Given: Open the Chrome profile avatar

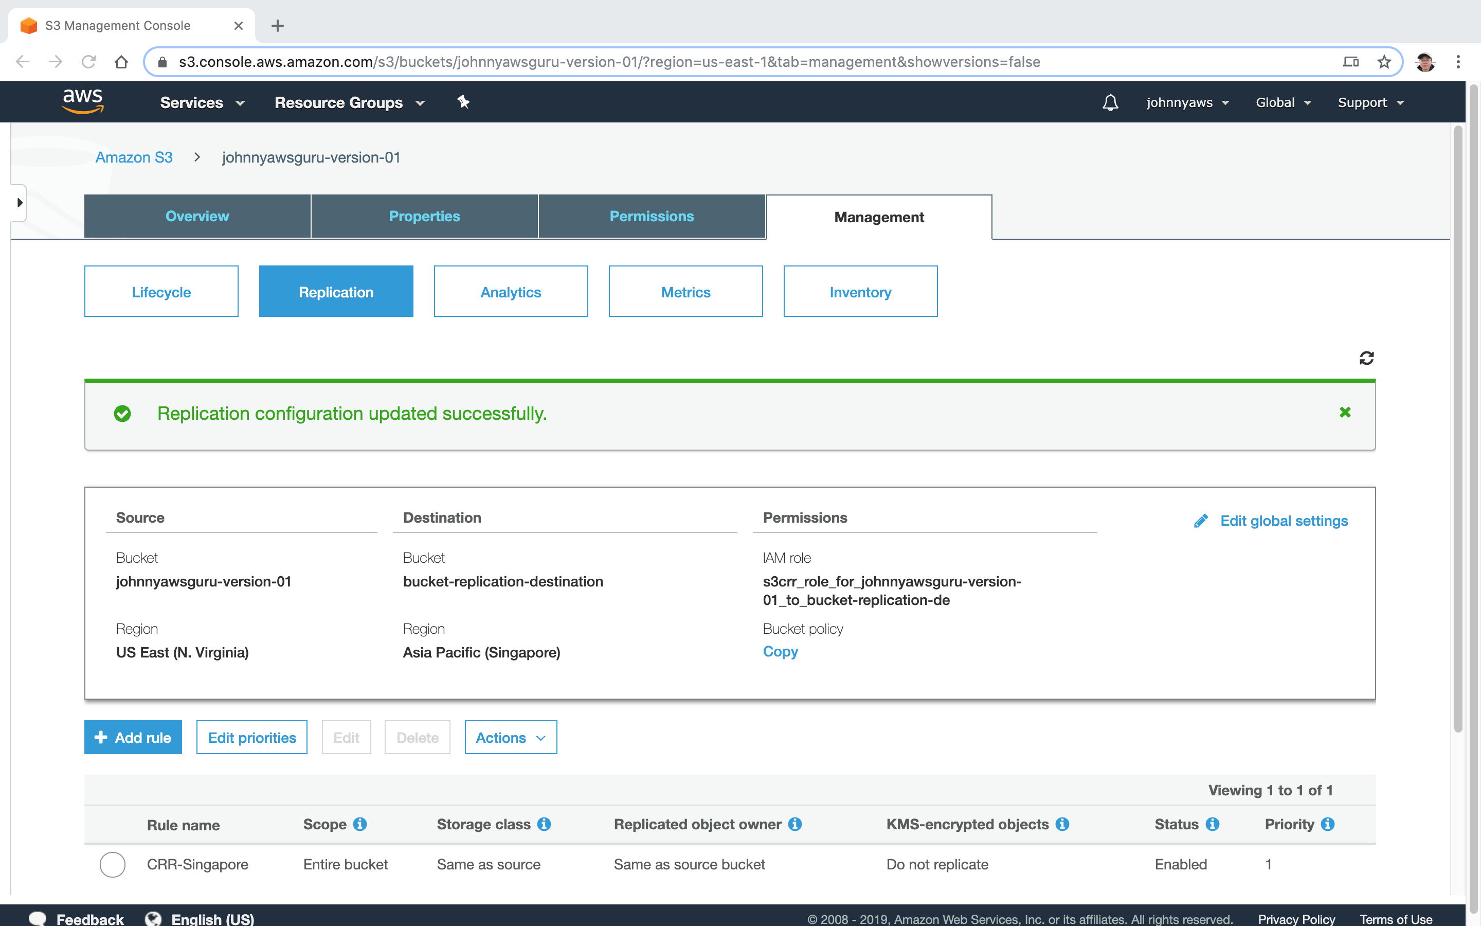Looking at the screenshot, I should 1425,62.
